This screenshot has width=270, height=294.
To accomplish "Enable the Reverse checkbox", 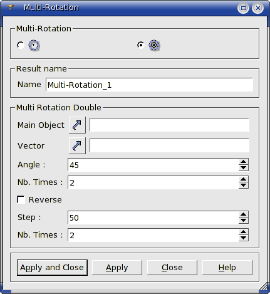I will tap(21, 199).
